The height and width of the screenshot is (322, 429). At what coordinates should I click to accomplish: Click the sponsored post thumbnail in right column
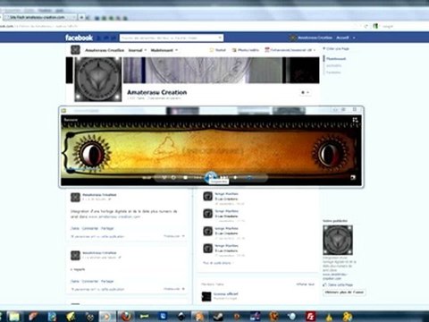tap(338, 240)
